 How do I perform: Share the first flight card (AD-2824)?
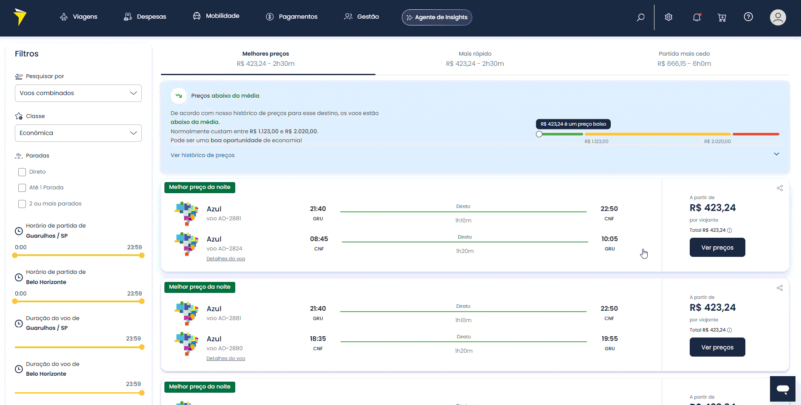click(x=780, y=188)
